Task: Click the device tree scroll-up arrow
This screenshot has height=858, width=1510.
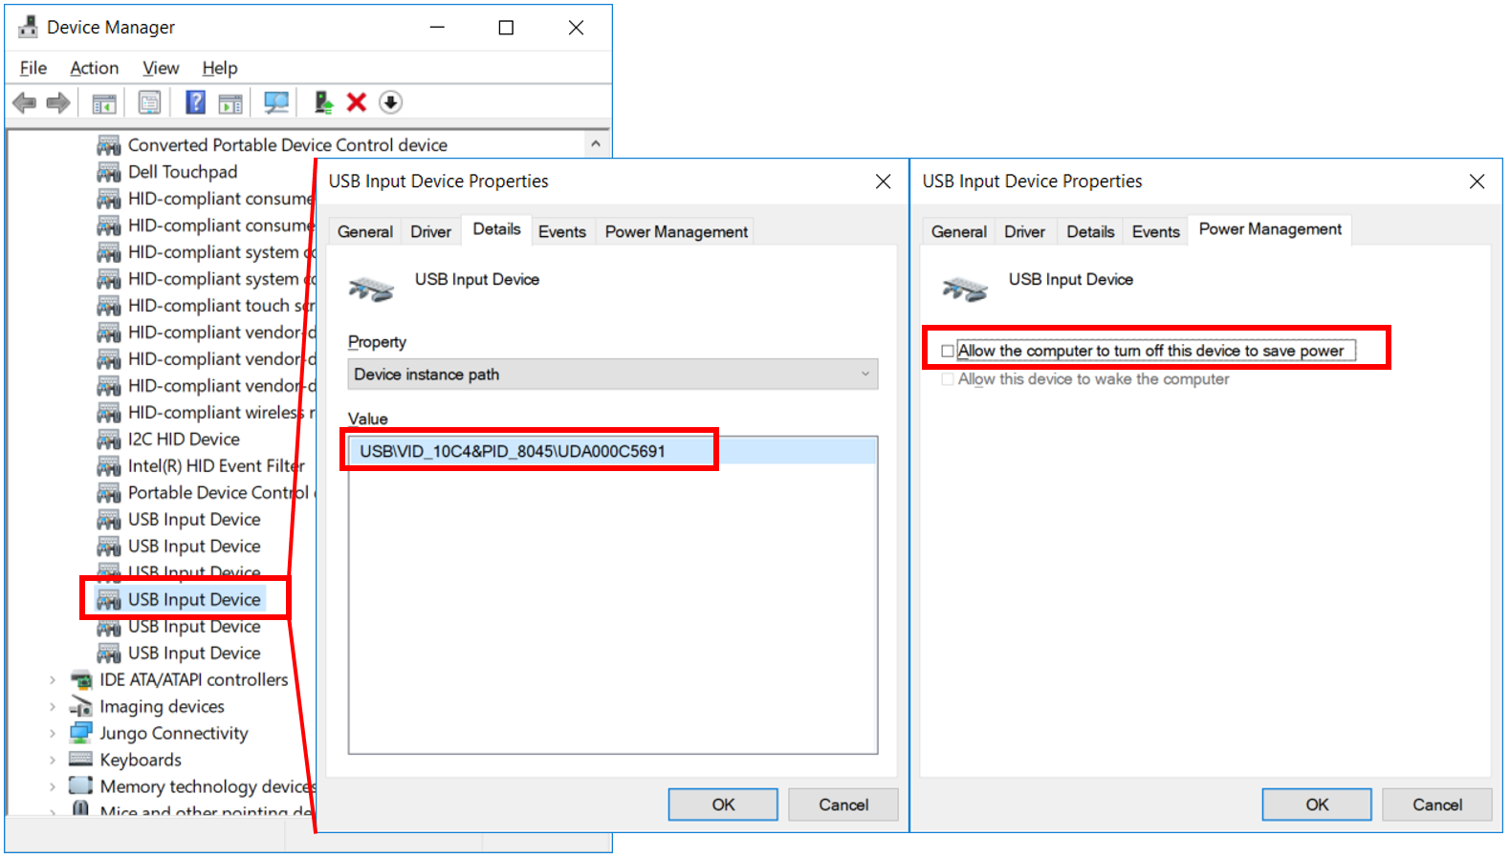Action: click(x=596, y=144)
